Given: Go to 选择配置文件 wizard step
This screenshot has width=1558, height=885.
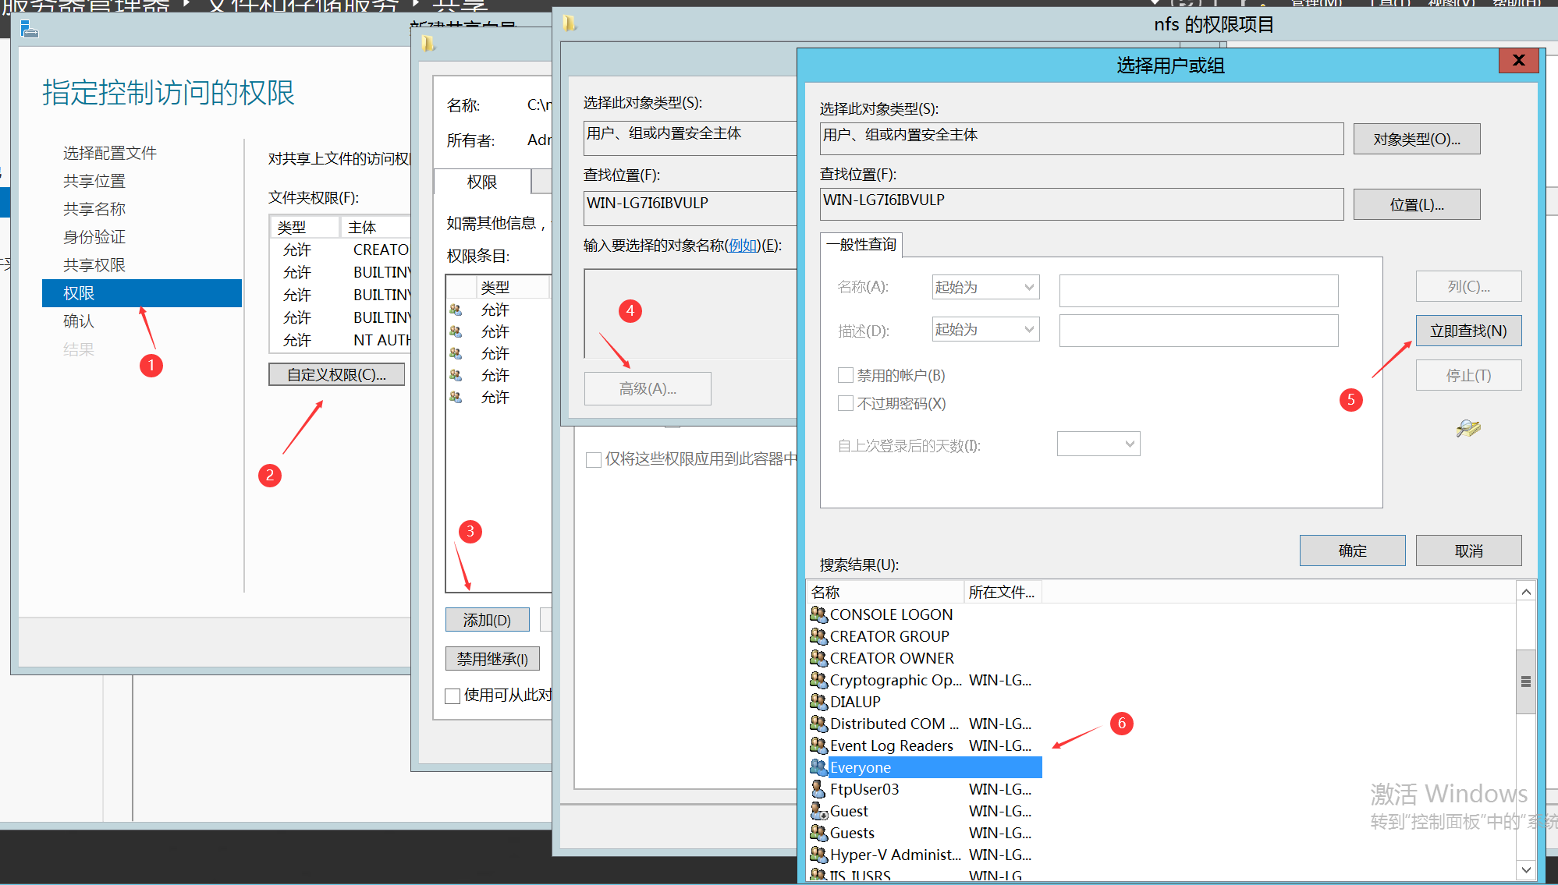Looking at the screenshot, I should (x=110, y=153).
